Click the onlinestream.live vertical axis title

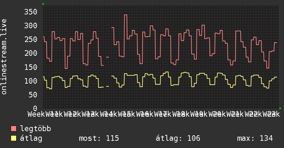pyautogui.click(x=4, y=57)
